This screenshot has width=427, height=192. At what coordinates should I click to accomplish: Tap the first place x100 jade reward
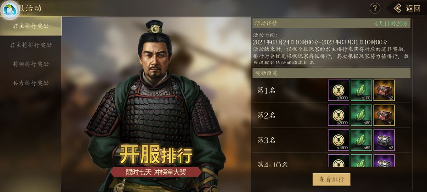(361, 90)
